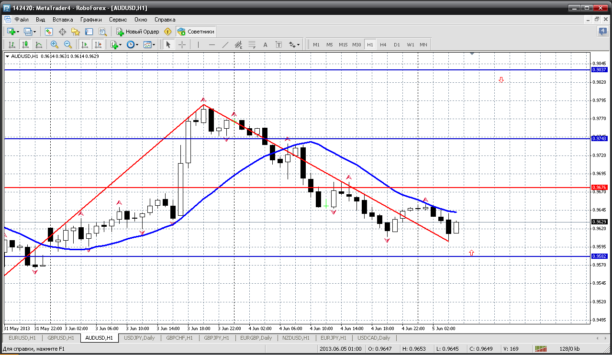612x355 pixels.
Task: Switch to the EURGBP,Daily chart tab
Action: pos(256,338)
